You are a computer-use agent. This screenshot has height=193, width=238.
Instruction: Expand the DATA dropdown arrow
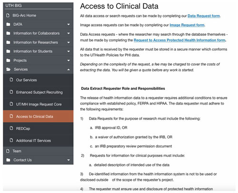[x=69, y=24]
